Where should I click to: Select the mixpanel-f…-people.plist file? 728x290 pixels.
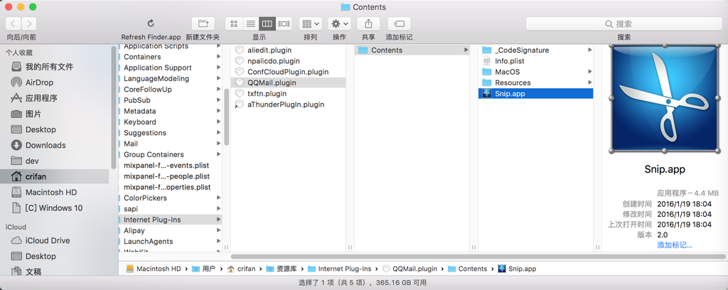coord(171,176)
